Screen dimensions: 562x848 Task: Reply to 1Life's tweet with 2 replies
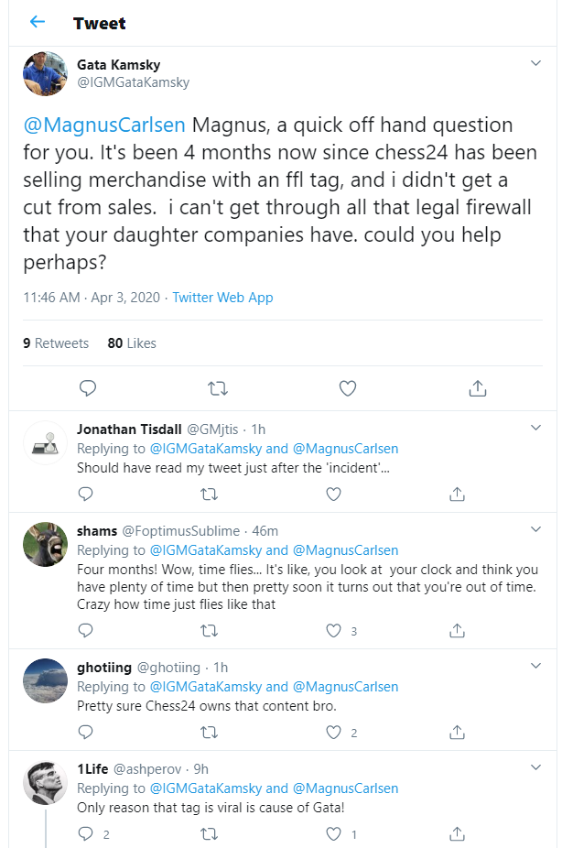click(x=85, y=833)
